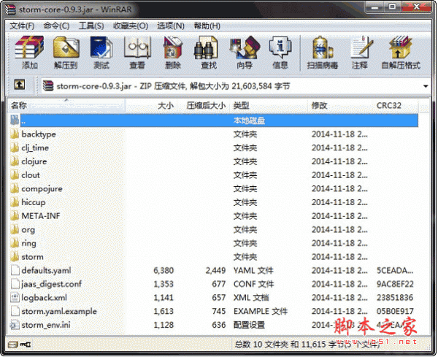Open the Help (帮助) menu
This screenshot has height=357, width=438.
click(x=207, y=26)
